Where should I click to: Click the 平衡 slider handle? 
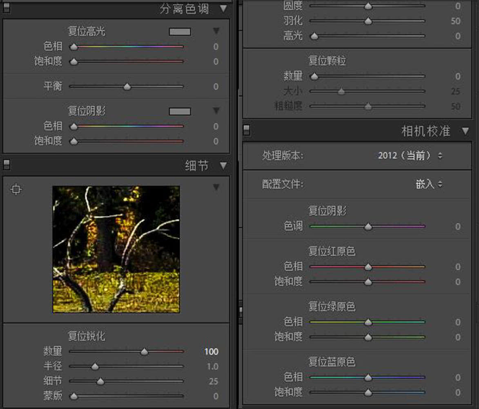pyautogui.click(x=127, y=86)
